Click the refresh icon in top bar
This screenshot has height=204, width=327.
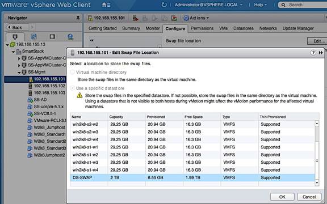[x=164, y=5]
